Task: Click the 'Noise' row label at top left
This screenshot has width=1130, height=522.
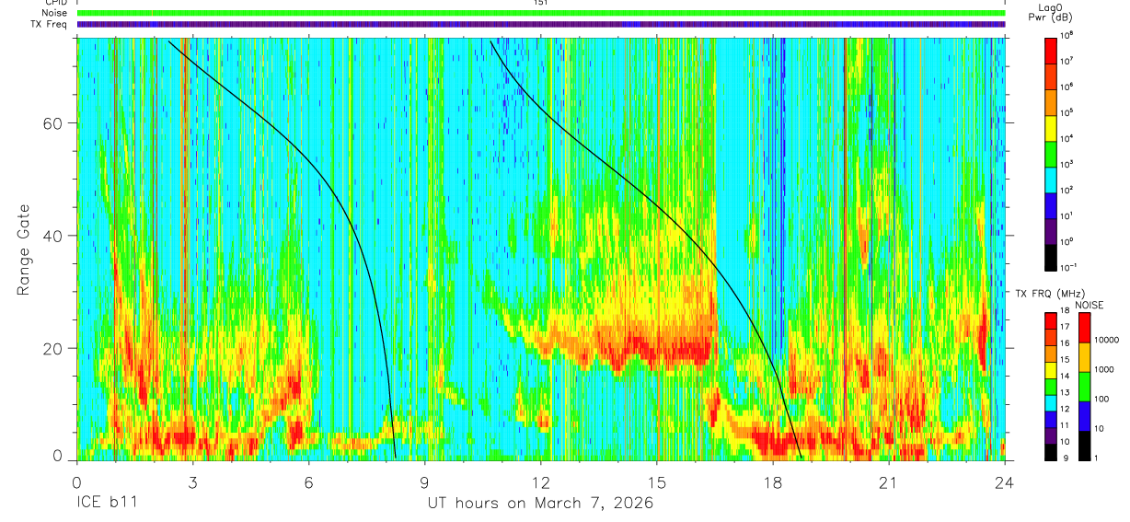Action: pyautogui.click(x=55, y=13)
